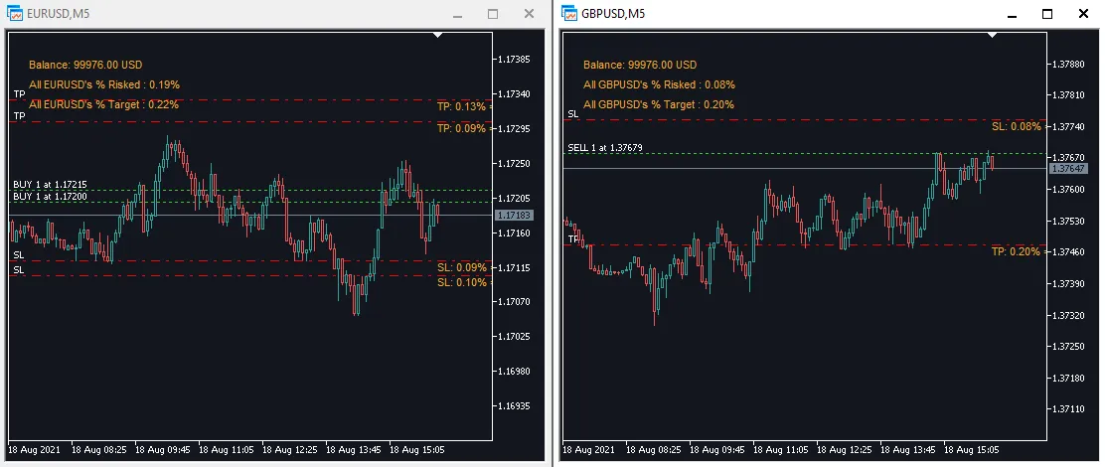Activate the GBPUSD,M5 window title bar
The width and height of the screenshot is (1105, 467).
tap(795, 14)
